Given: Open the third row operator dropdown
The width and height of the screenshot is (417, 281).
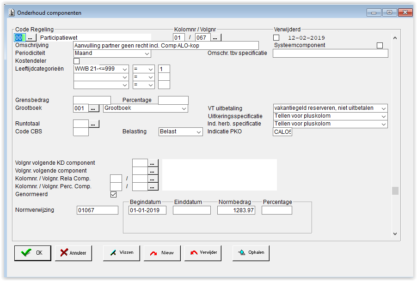Looking at the screenshot, I should (x=144, y=85).
